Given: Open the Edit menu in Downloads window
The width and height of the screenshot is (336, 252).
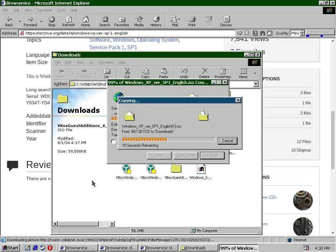Looking at the screenshot, I should 68,62.
